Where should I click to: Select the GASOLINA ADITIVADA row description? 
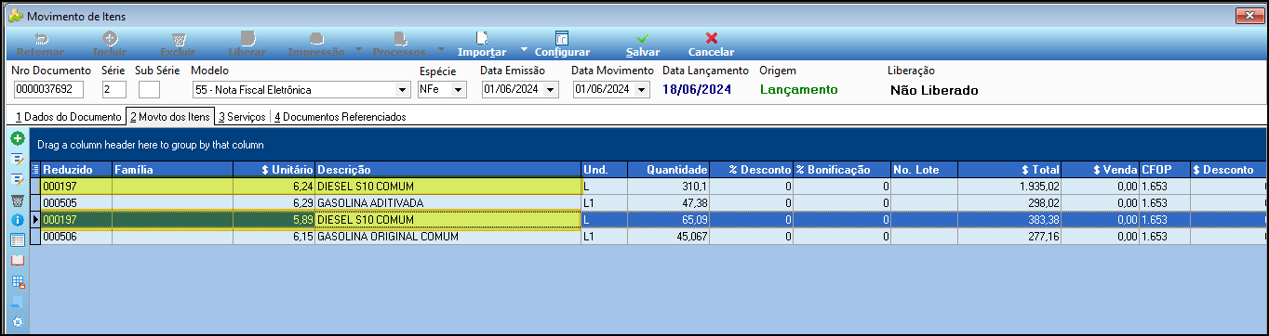(447, 202)
